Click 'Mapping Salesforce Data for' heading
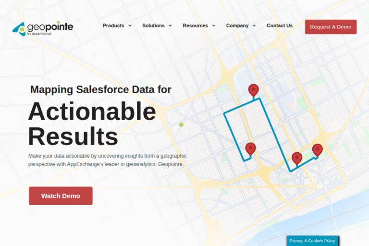 click(101, 90)
